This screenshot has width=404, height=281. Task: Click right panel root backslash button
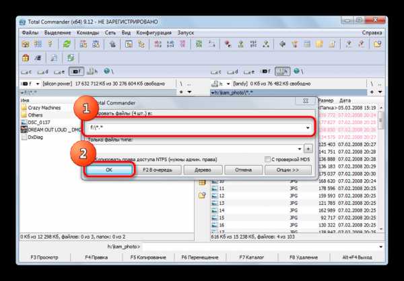[x=371, y=84]
